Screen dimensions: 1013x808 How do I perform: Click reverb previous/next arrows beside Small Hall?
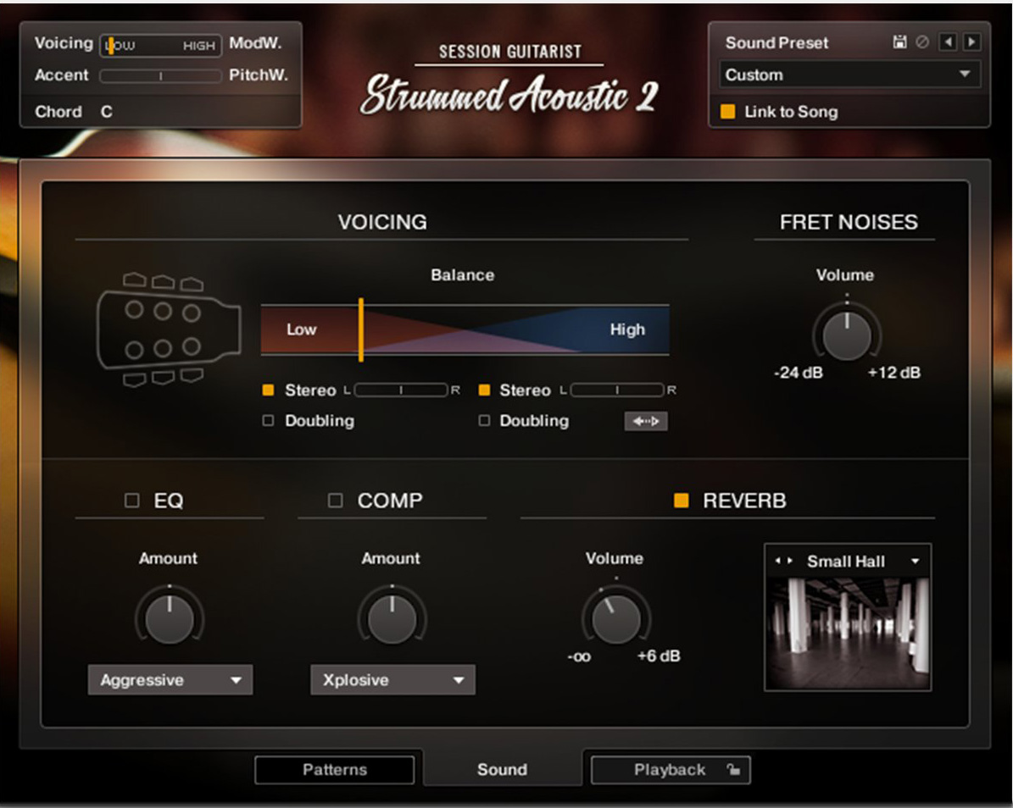pos(783,561)
